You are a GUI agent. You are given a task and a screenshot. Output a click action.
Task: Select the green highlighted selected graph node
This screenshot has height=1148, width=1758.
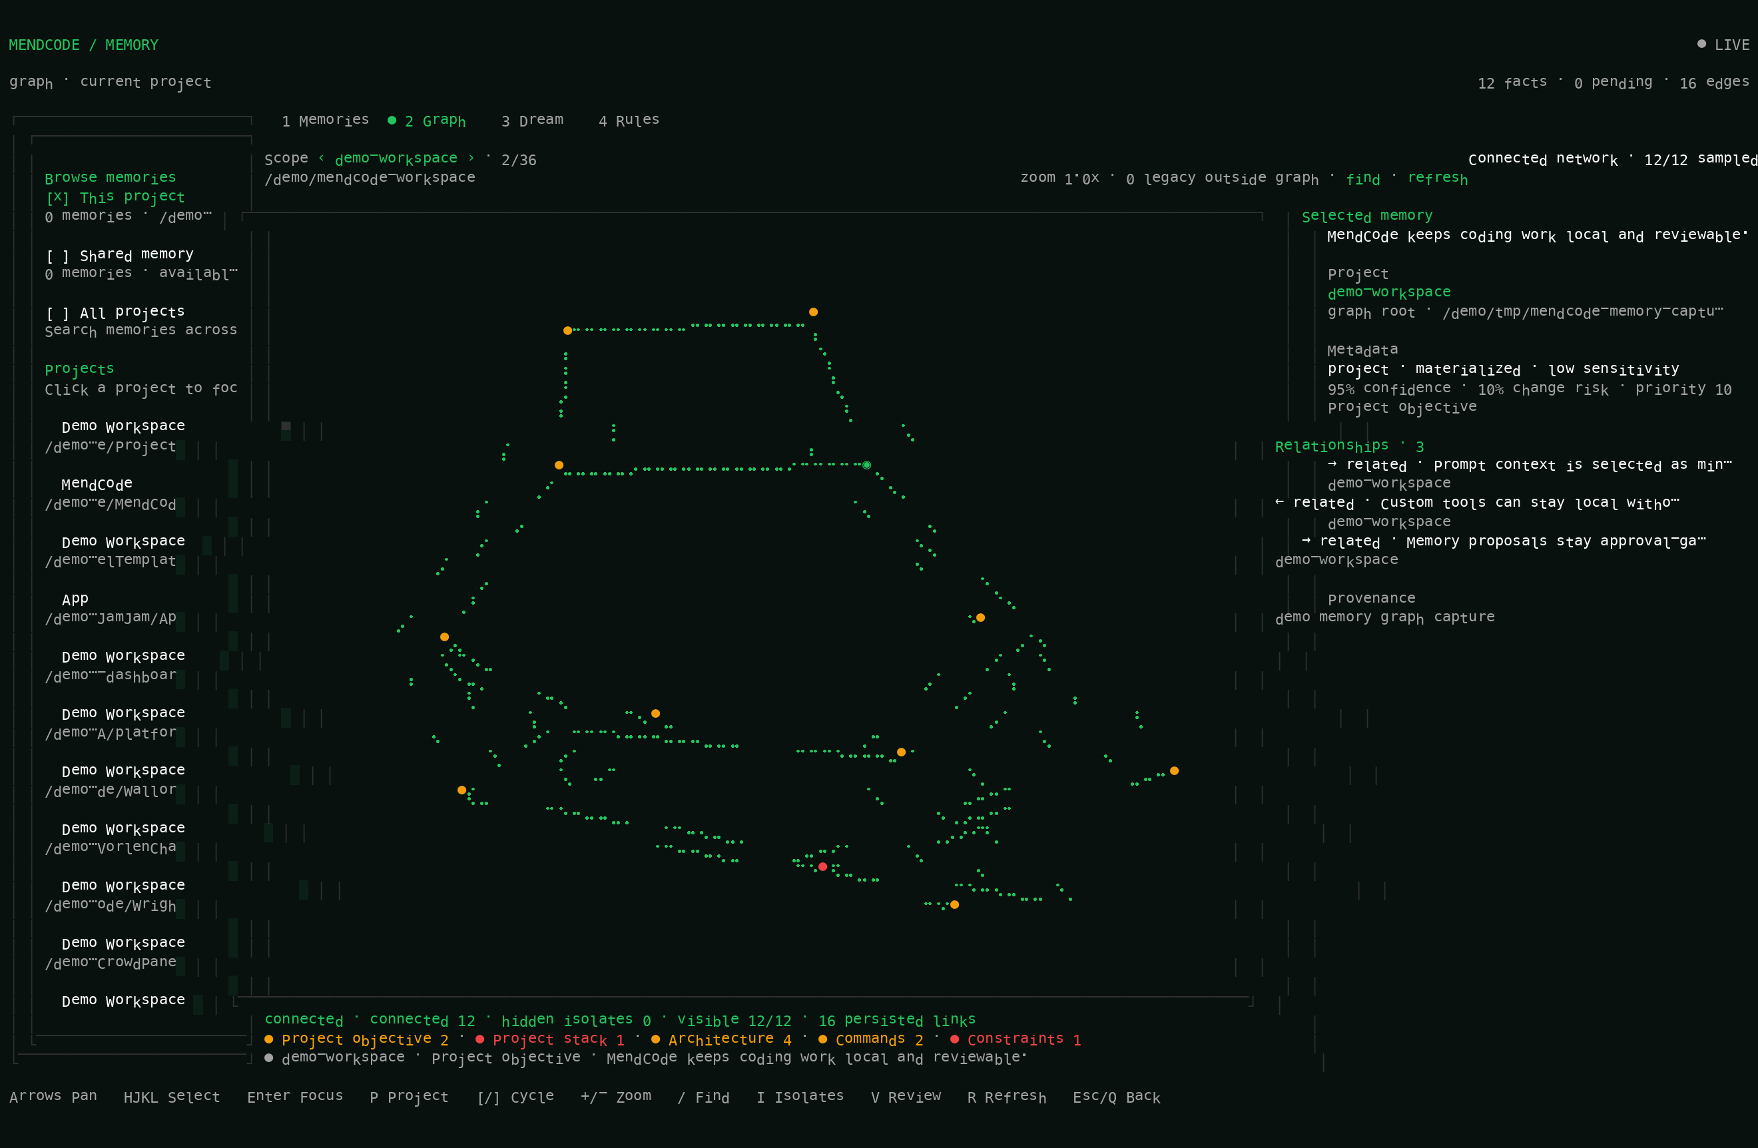point(866,465)
